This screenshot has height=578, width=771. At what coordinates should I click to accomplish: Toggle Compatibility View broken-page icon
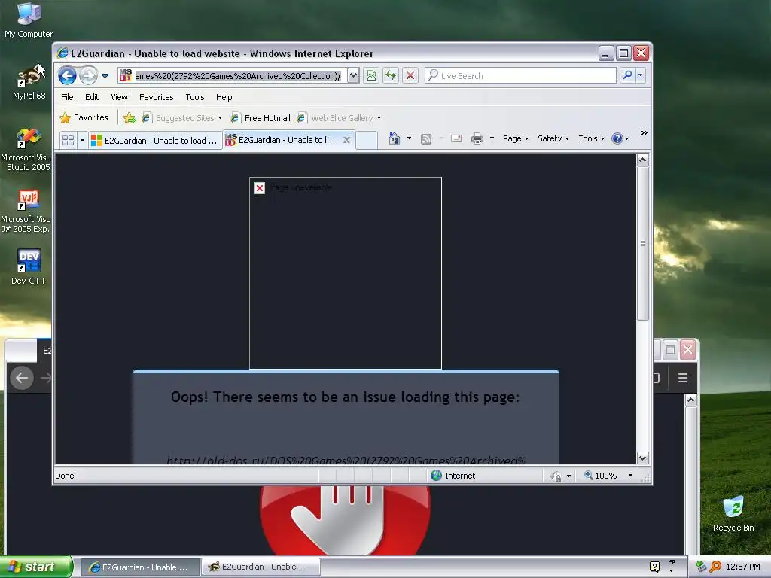pyautogui.click(x=371, y=76)
